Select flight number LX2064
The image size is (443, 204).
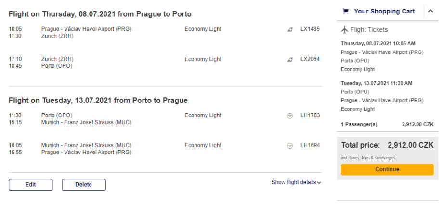click(x=310, y=60)
